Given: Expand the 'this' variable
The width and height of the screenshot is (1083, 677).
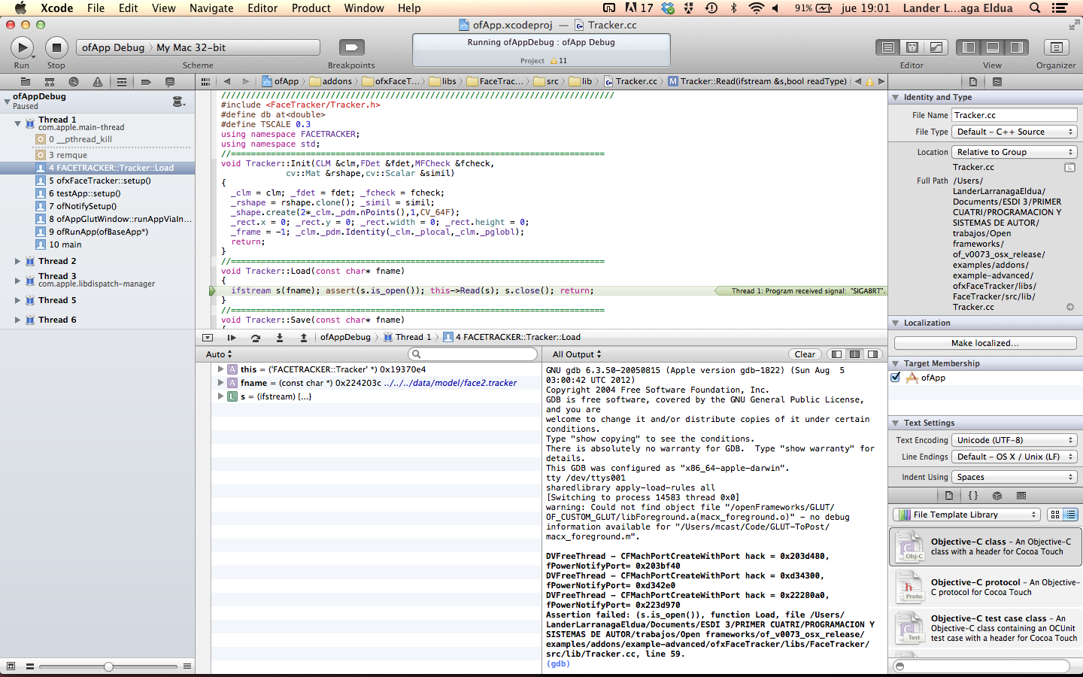Looking at the screenshot, I should pyautogui.click(x=220, y=369).
